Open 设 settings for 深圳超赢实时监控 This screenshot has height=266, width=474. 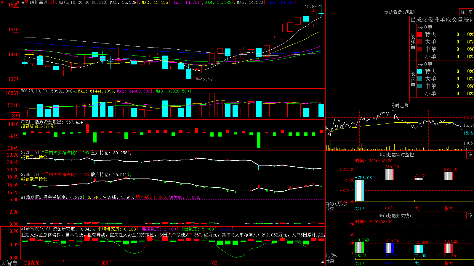[x=470, y=155]
